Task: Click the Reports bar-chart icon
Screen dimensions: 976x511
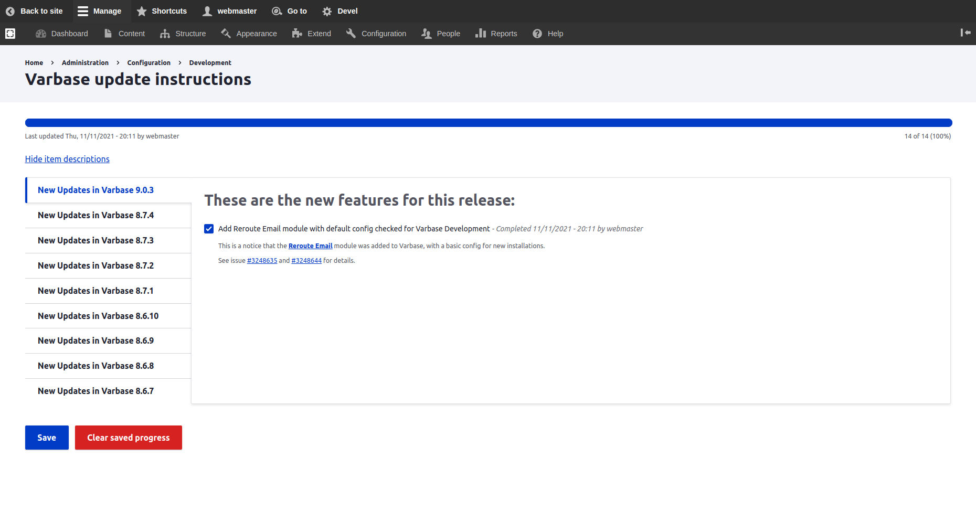Action: point(481,33)
